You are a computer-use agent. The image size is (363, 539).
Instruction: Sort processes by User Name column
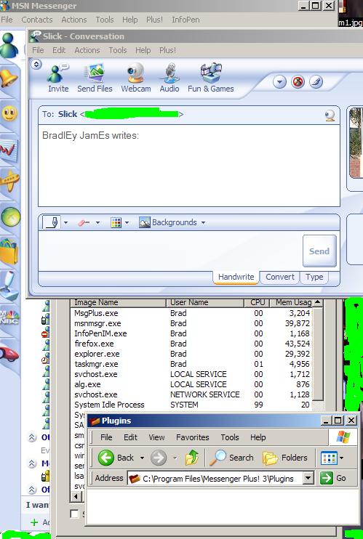tap(205, 302)
